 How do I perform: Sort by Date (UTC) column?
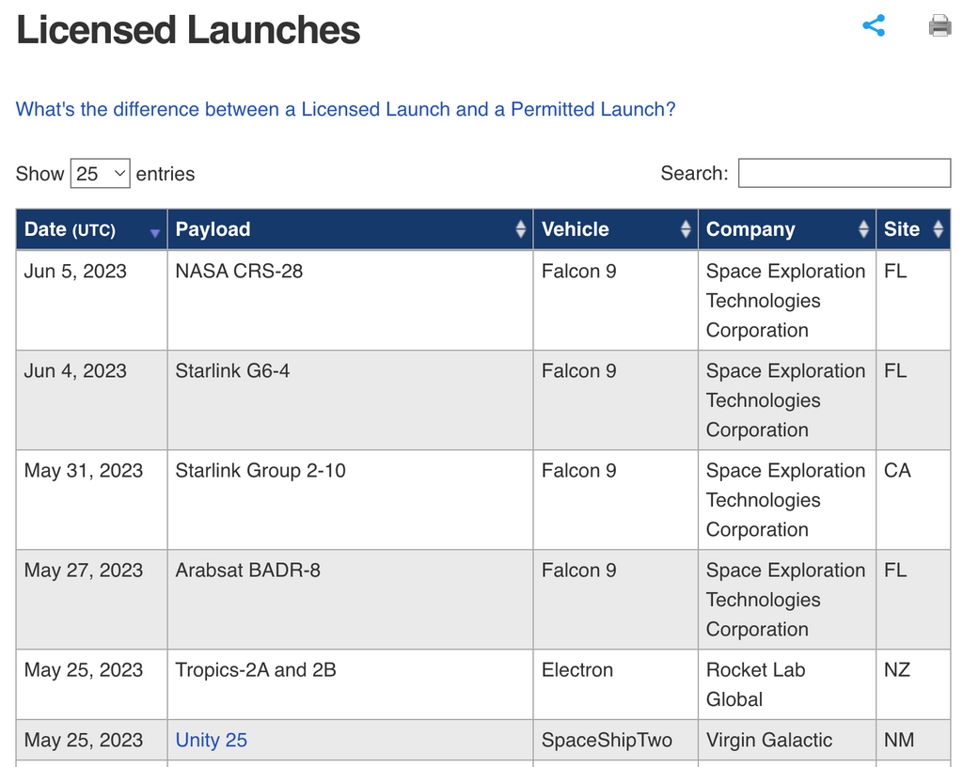(x=91, y=229)
